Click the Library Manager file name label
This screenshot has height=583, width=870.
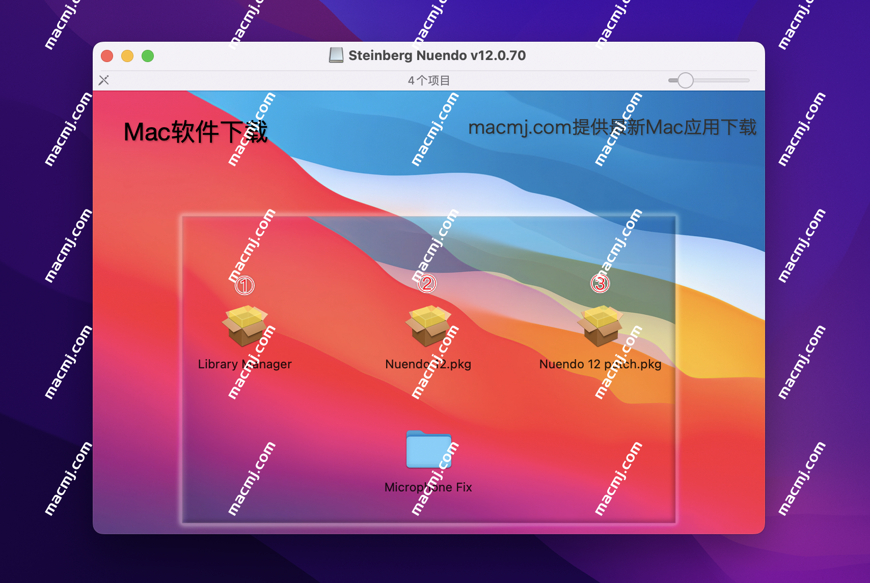245,364
